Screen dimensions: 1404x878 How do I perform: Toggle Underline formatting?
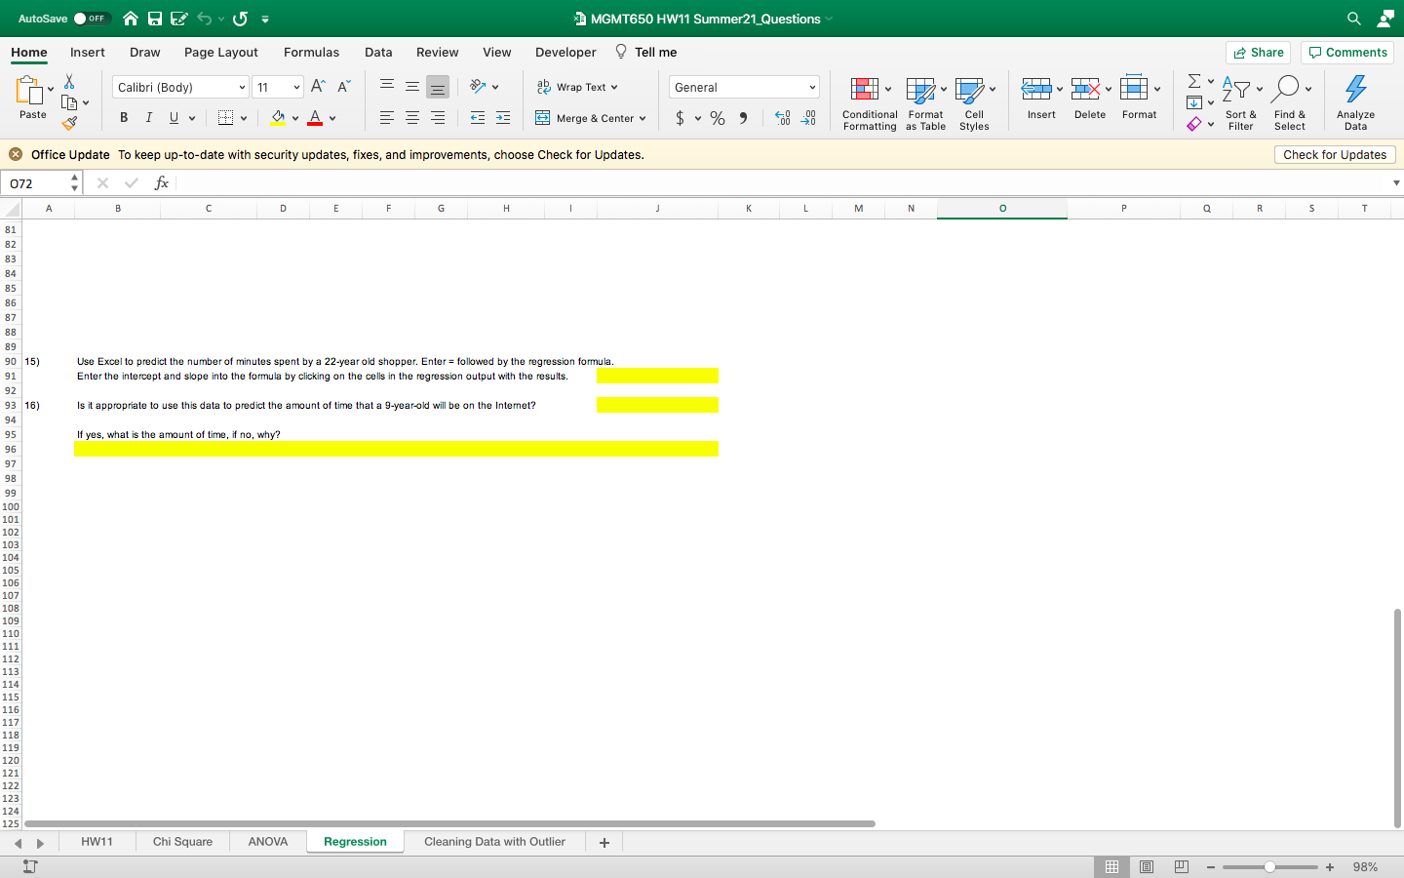[175, 118]
